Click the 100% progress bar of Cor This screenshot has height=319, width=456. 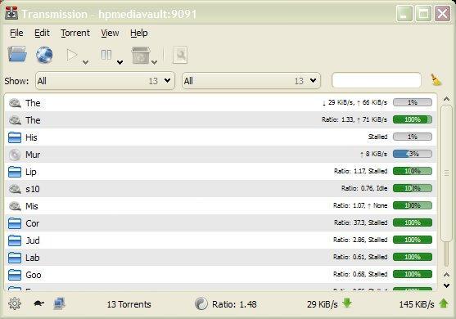coord(413,222)
